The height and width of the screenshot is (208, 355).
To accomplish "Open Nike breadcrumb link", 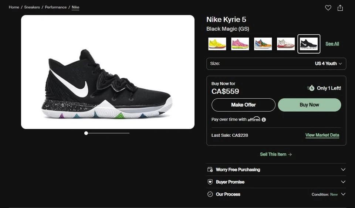I will click(x=75, y=7).
